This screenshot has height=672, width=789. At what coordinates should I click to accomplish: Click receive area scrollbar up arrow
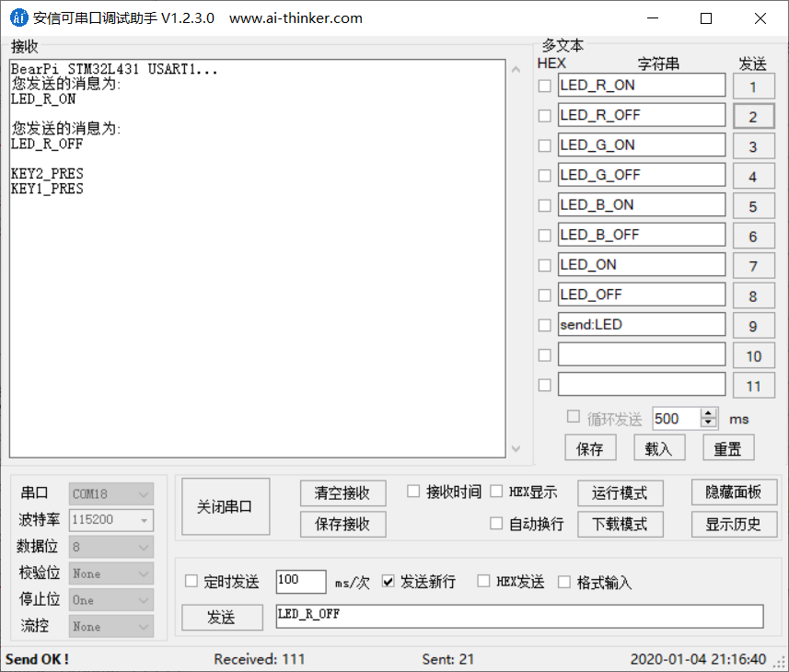[x=516, y=69]
